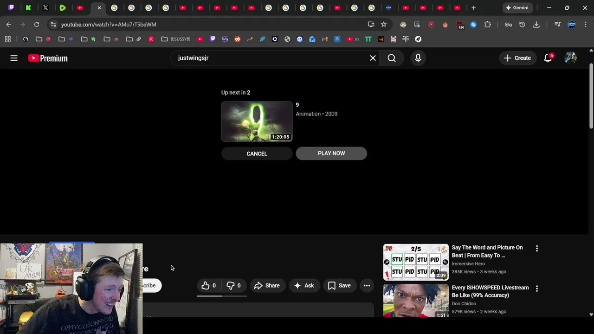Click Play Now for the next video
594x334 pixels.
(331, 154)
